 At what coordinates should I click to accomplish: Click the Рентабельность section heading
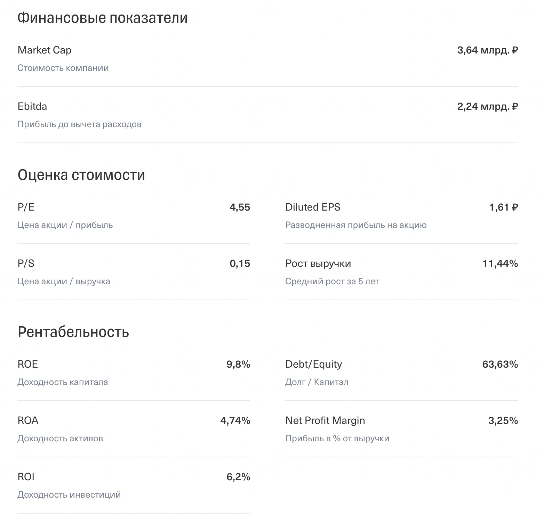pyautogui.click(x=73, y=332)
